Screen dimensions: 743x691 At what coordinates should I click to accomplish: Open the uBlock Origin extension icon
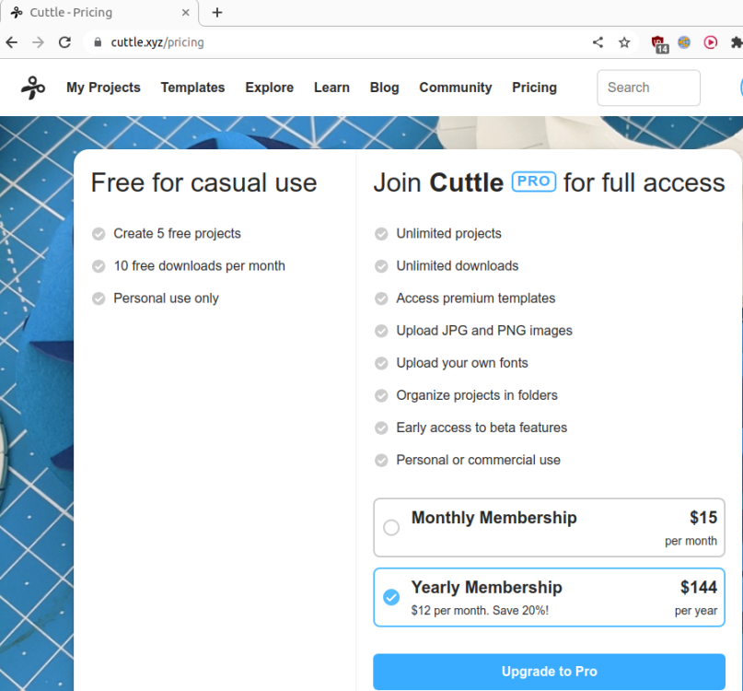click(x=658, y=42)
